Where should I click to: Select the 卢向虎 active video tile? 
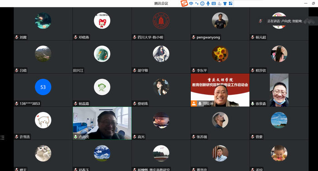click(102, 123)
